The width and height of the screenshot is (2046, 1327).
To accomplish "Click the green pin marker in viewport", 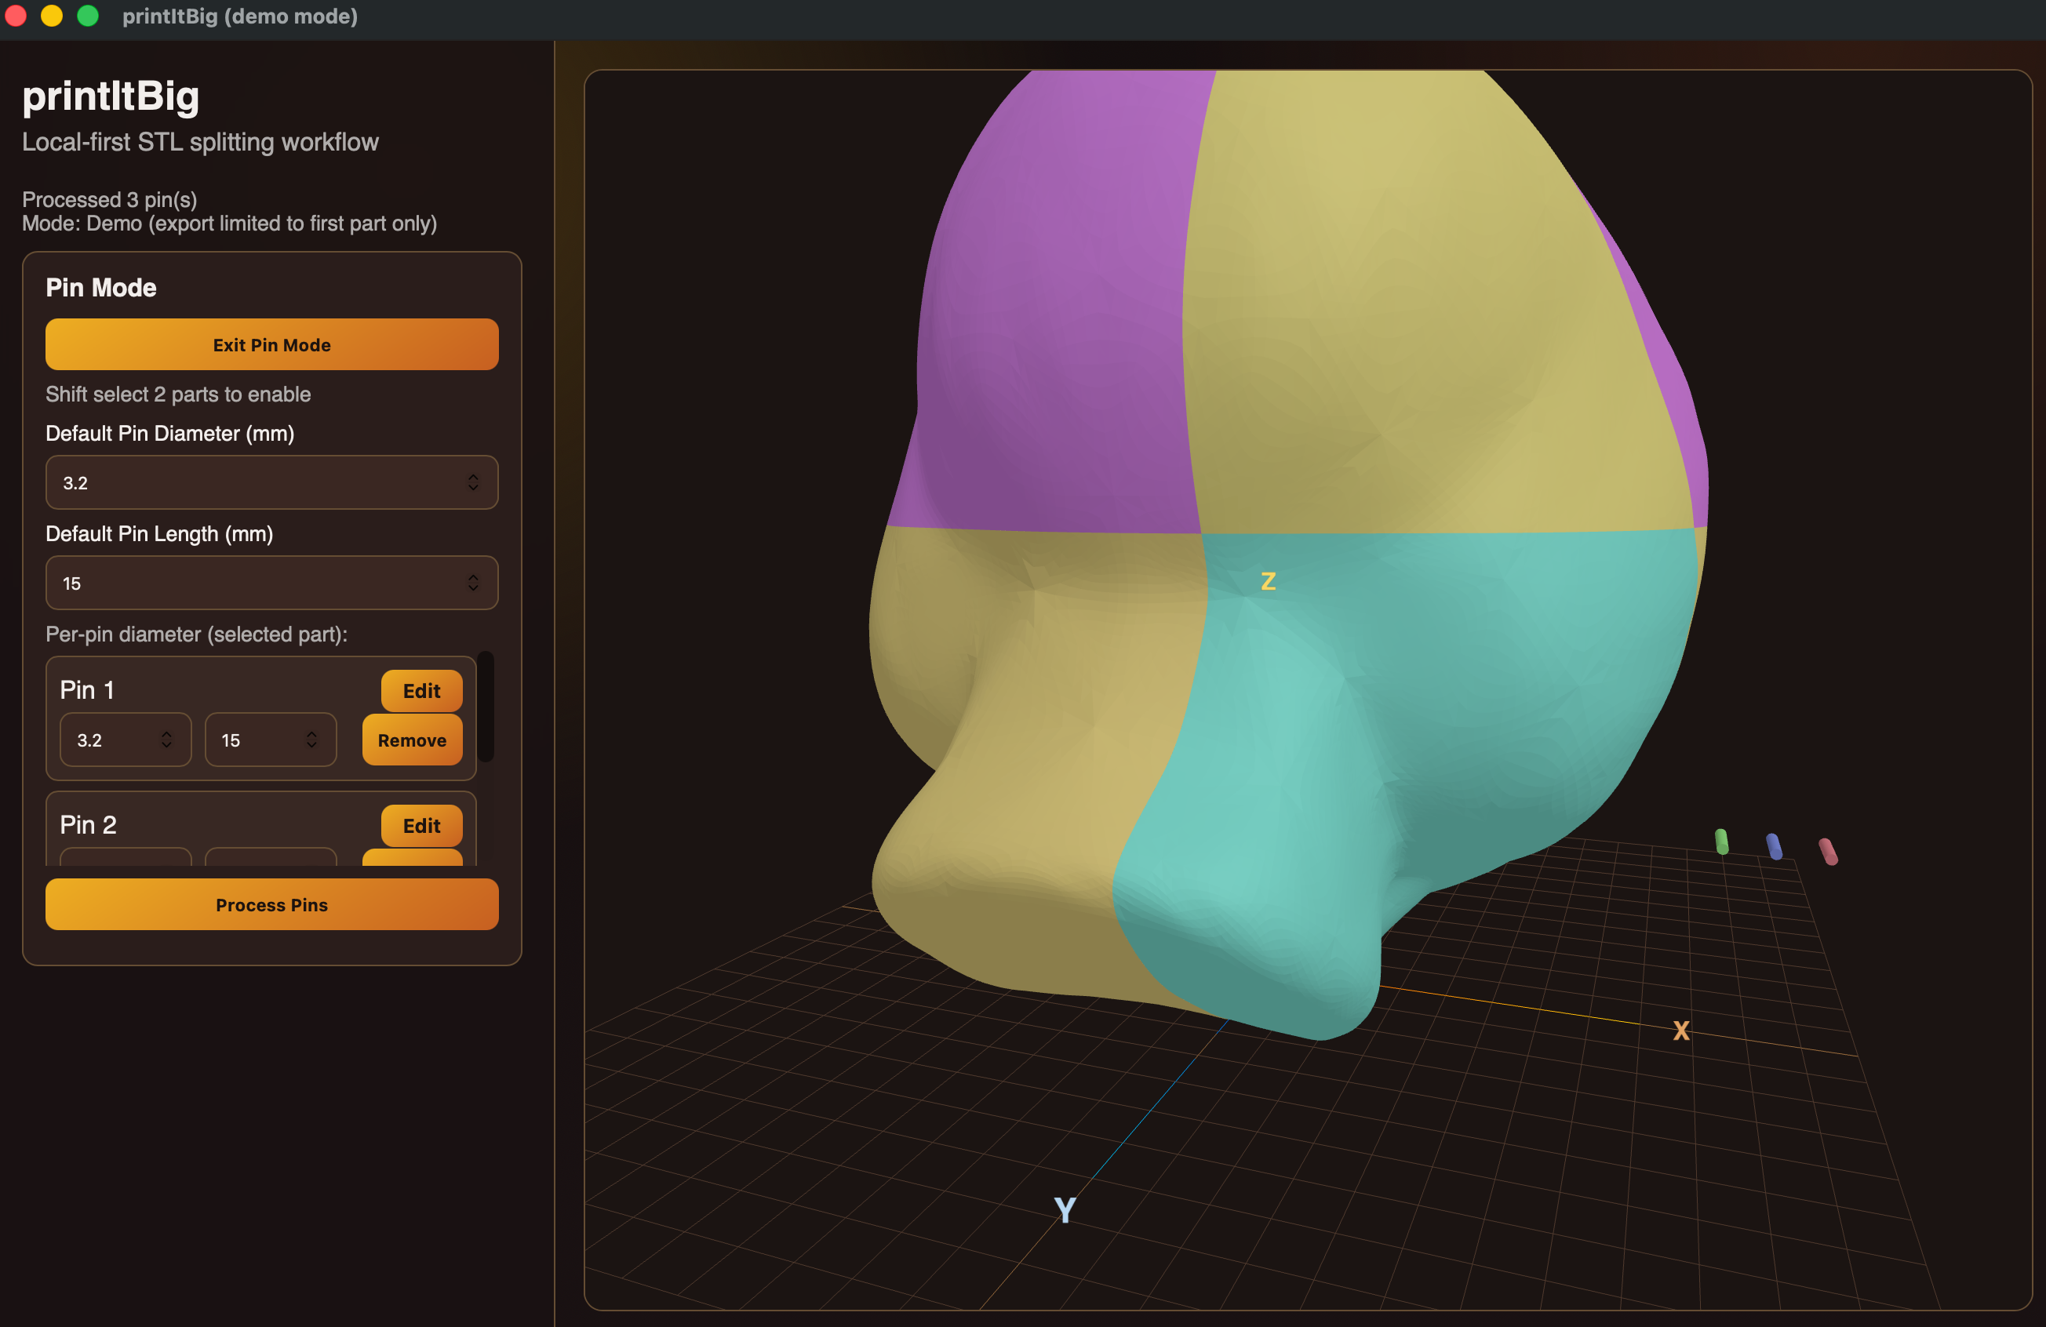I will pos(1721,842).
